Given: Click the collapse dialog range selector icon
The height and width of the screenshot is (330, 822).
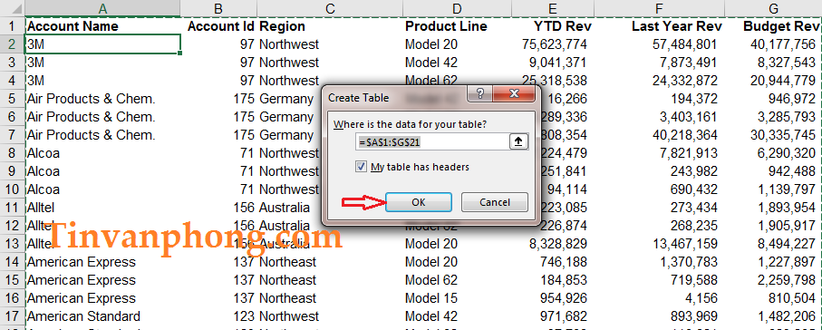Looking at the screenshot, I should [x=518, y=141].
